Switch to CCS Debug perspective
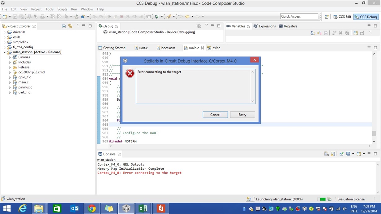381x214 pixels. pyautogui.click(x=366, y=17)
